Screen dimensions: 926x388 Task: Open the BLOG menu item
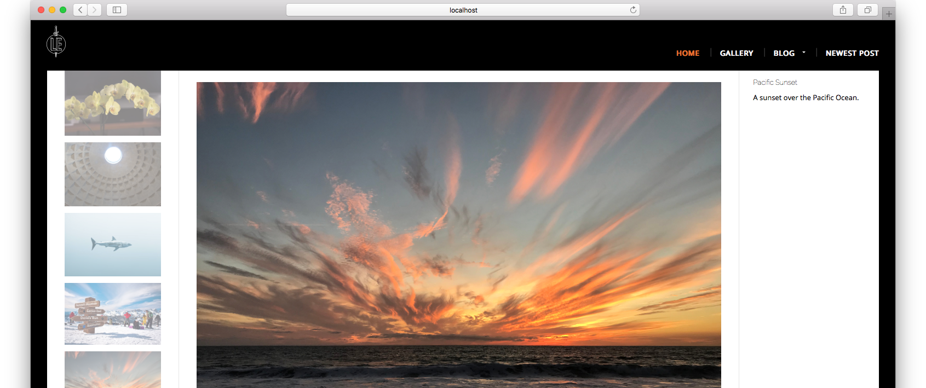point(784,53)
